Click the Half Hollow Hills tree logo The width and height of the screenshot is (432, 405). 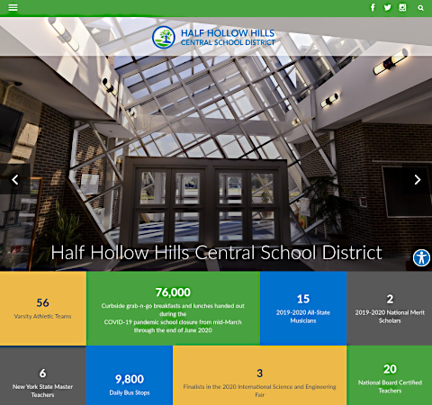click(164, 38)
